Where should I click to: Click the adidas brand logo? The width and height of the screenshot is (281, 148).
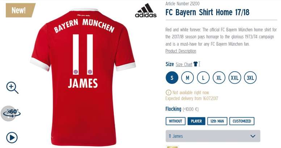[x=146, y=10]
